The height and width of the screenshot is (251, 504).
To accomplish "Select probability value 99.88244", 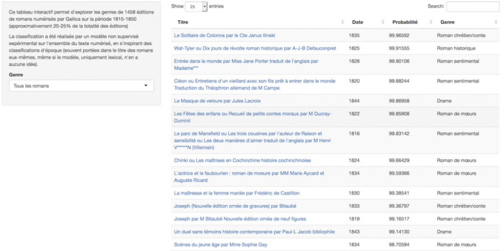I will tap(399, 81).
